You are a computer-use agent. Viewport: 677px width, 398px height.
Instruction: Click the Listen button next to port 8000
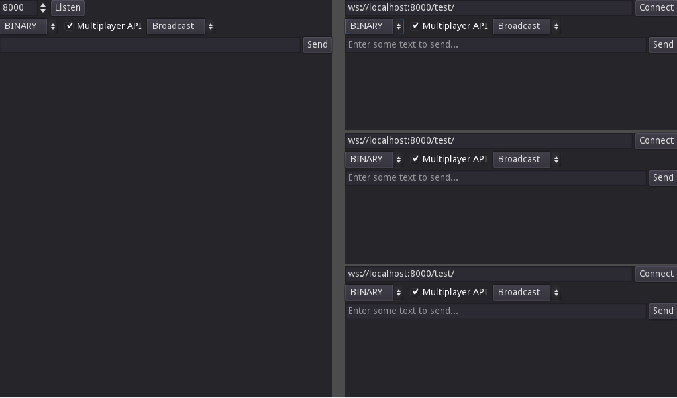click(66, 7)
